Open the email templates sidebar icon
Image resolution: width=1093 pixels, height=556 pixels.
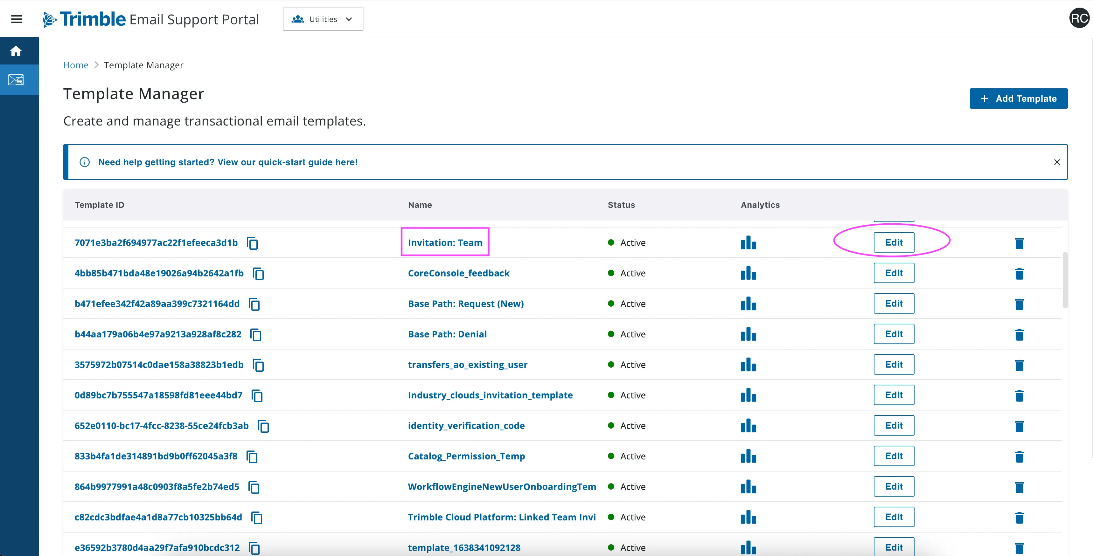pyautogui.click(x=16, y=80)
